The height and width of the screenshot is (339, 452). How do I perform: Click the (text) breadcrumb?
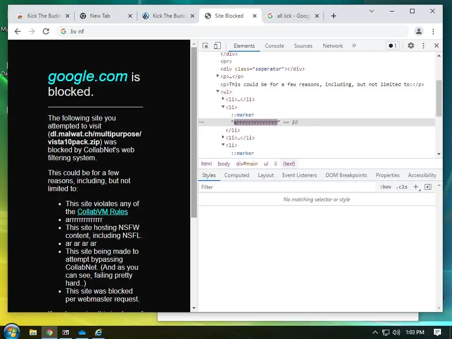coord(289,164)
